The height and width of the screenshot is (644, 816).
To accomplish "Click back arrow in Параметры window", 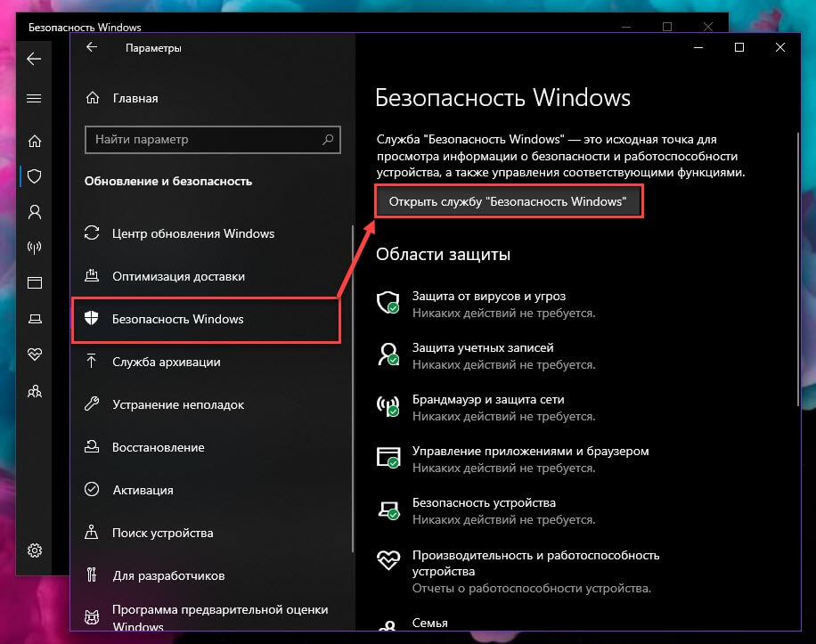I will coord(92,47).
